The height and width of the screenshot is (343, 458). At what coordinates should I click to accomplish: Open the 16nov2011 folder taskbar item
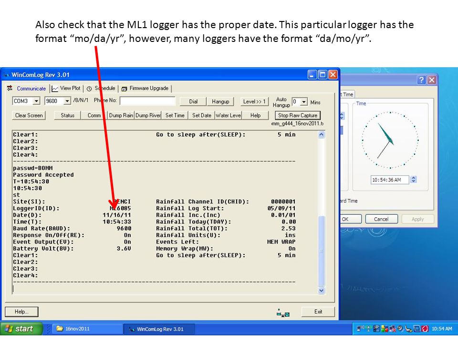pos(87,329)
